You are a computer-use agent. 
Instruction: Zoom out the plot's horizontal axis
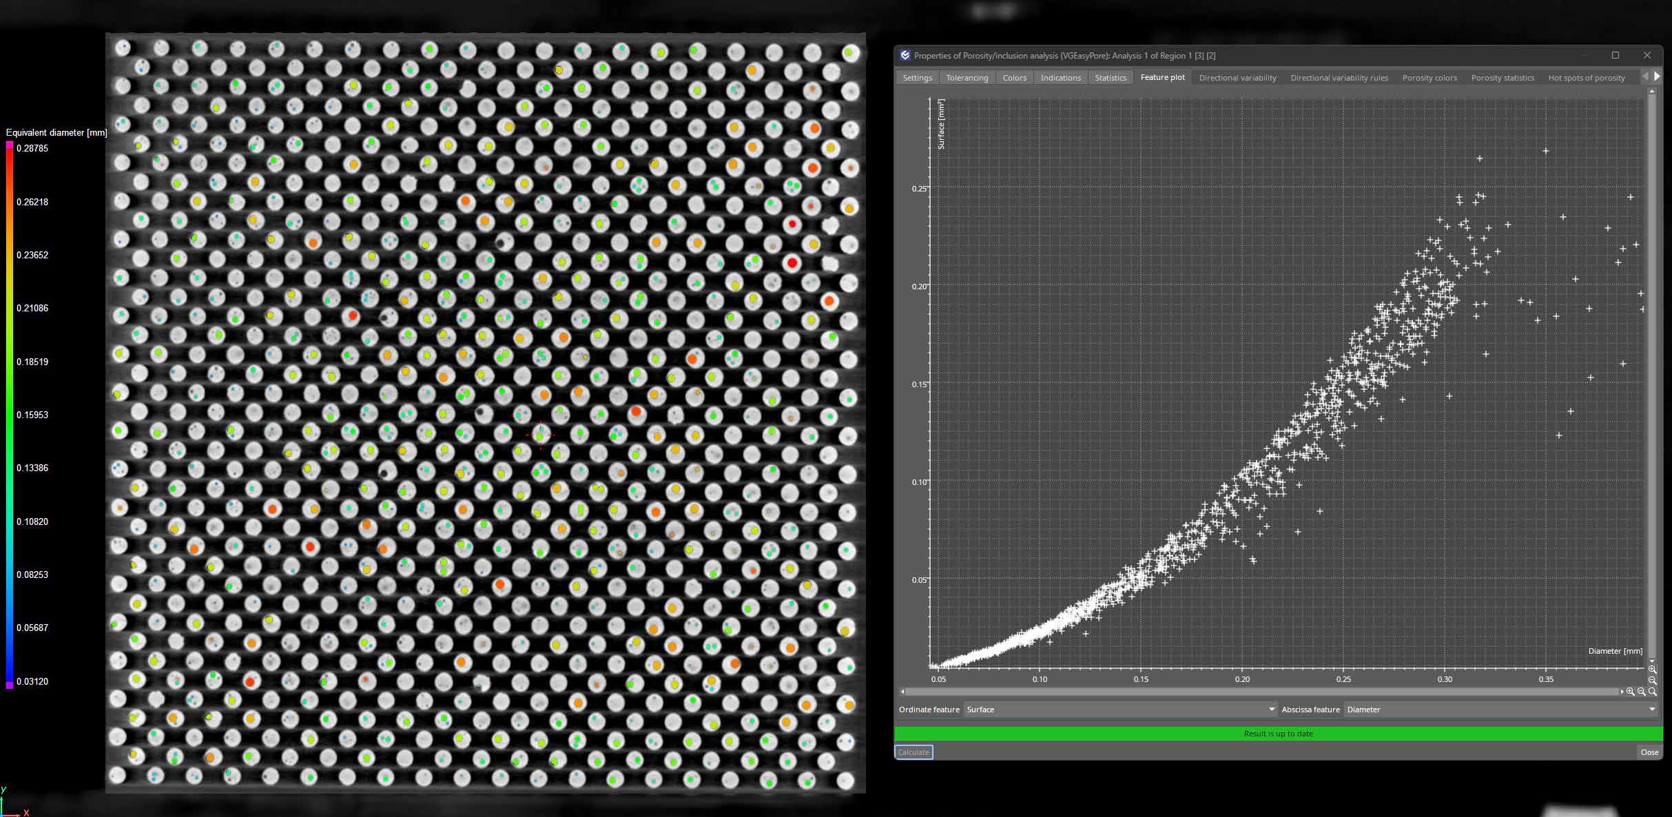click(1641, 692)
